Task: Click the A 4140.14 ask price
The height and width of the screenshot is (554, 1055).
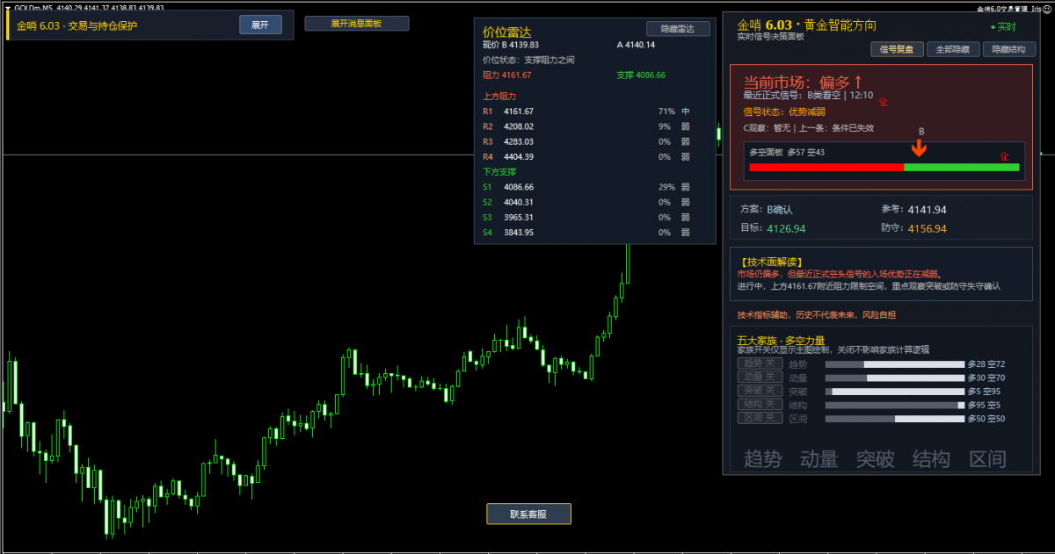Action: pyautogui.click(x=636, y=45)
